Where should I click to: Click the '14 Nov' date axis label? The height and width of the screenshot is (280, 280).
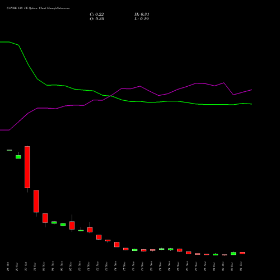pyautogui.click(x=115, y=266)
